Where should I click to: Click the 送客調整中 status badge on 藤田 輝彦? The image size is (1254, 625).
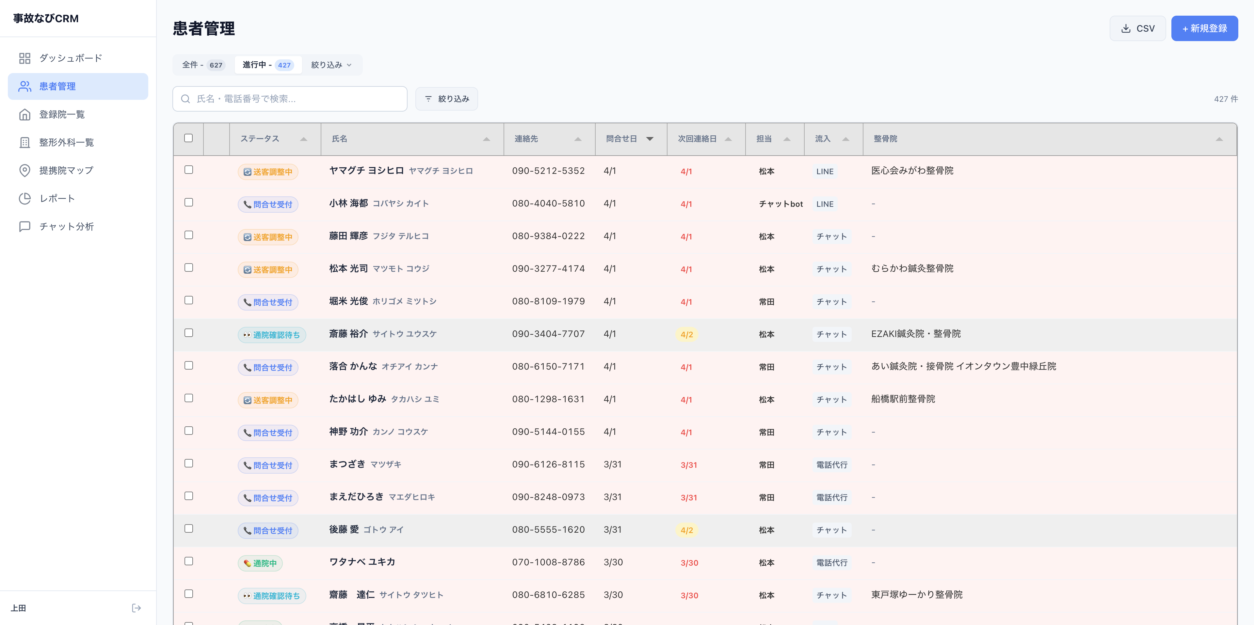(268, 237)
